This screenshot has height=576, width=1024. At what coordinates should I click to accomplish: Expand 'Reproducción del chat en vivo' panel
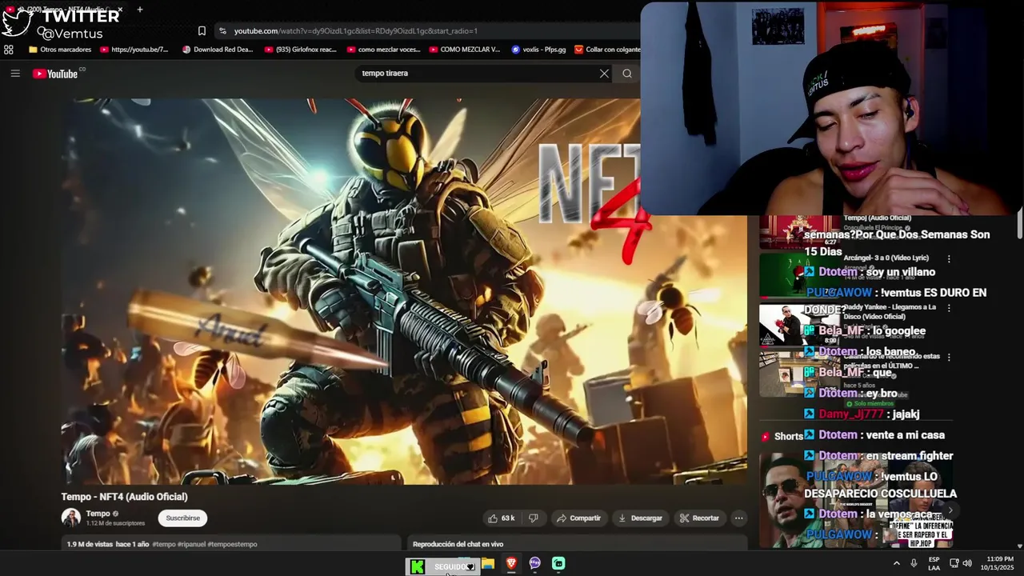(578, 544)
